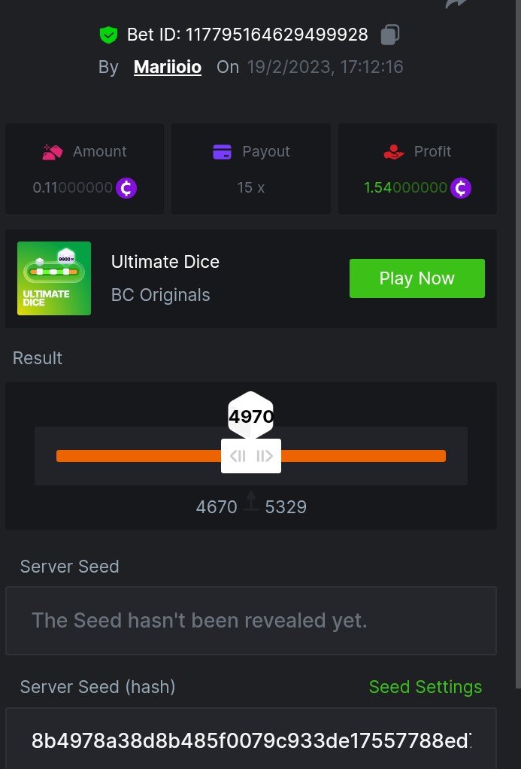Click the Server Seed unrevealed field
Screen dimensions: 521x769
click(x=251, y=621)
